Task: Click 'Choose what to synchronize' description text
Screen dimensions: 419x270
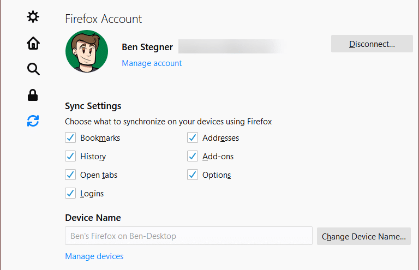Action: (169, 122)
